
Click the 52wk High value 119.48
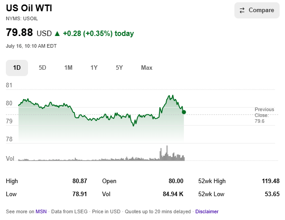(x=271, y=181)
